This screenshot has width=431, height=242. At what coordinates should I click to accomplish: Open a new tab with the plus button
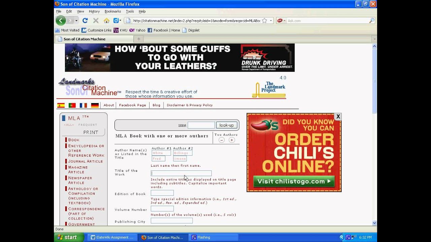click(138, 39)
